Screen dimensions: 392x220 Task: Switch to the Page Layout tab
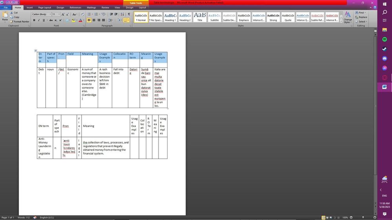(44, 7)
